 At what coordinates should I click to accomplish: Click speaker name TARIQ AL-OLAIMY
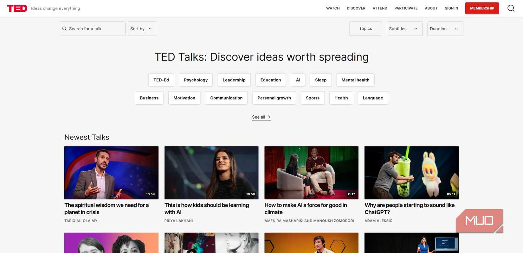[81, 221]
